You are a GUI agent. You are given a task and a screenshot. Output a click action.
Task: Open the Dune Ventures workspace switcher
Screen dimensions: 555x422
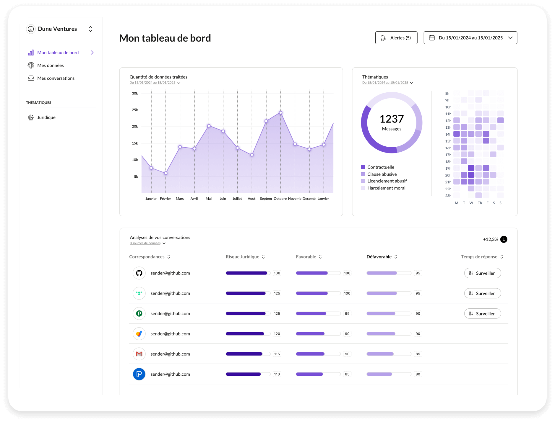tap(90, 29)
